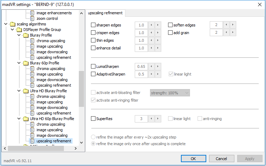Toggle the AdaptiveSharpen linear light checkbox
The image size is (266, 166).
coord(171,74)
